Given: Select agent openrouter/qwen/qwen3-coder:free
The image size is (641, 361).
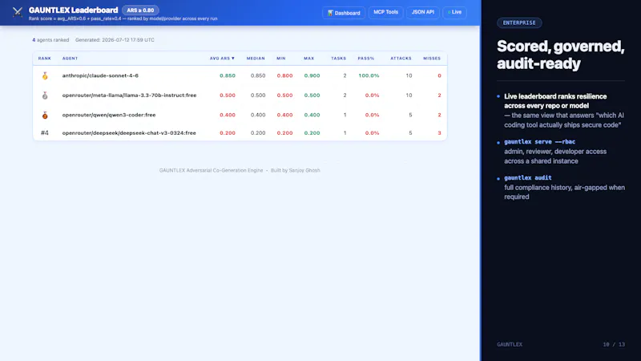Looking at the screenshot, I should coord(109,115).
